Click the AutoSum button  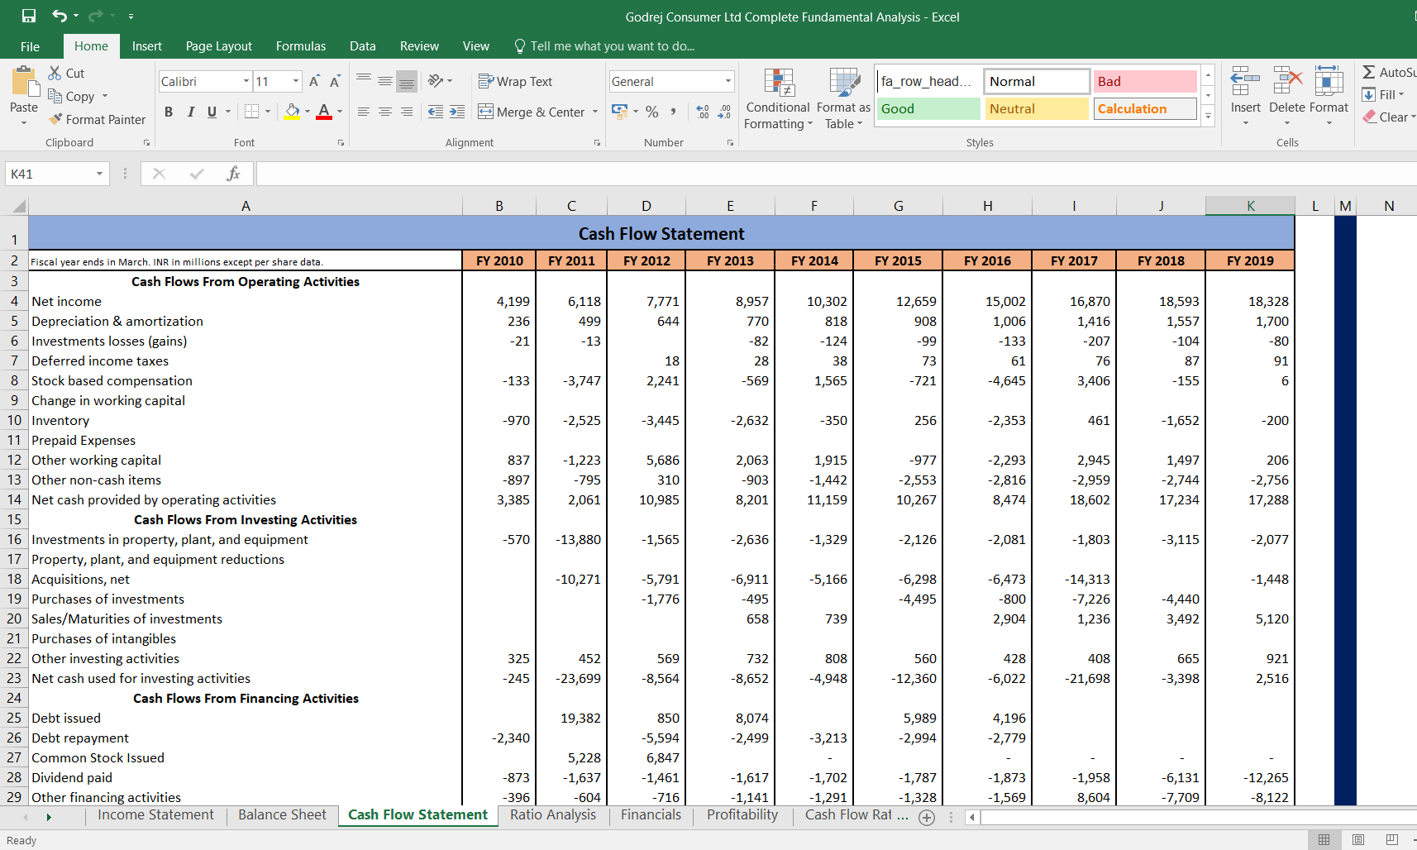pyautogui.click(x=1389, y=72)
